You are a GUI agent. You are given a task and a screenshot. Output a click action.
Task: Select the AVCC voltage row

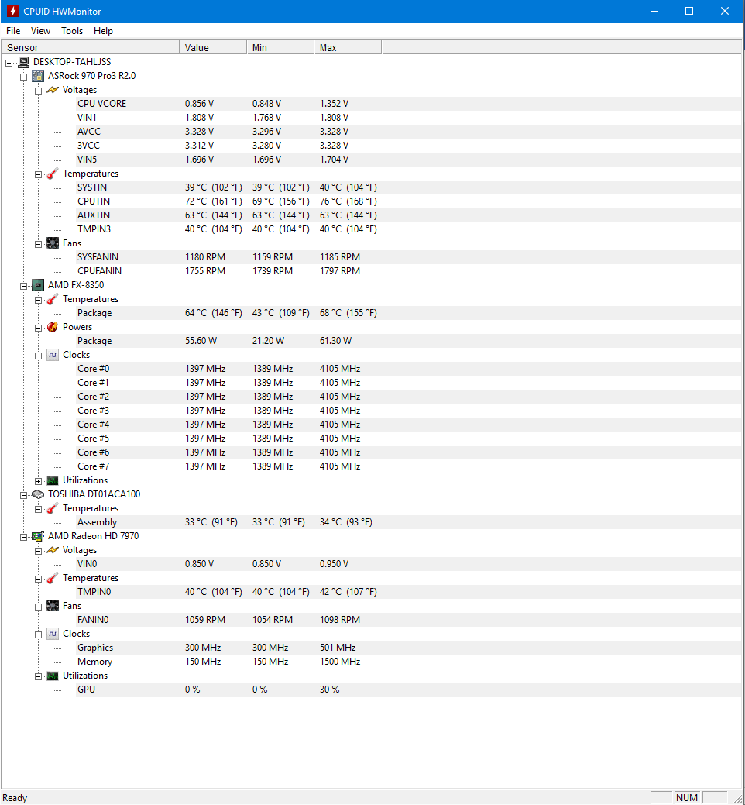tap(408, 132)
